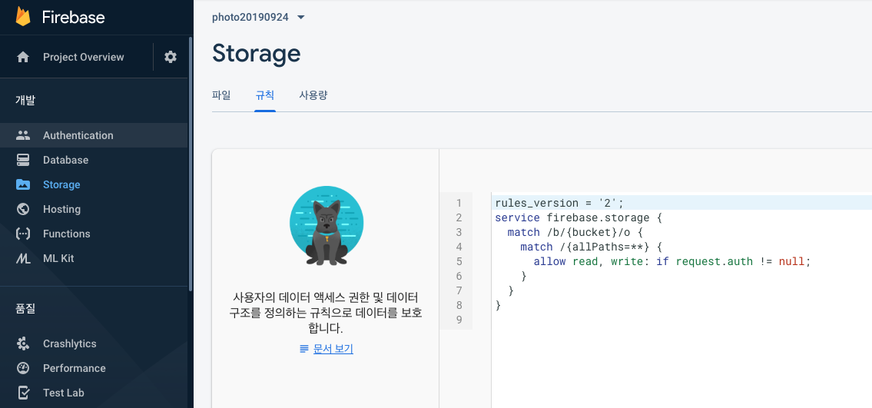This screenshot has height=408, width=872.
Task: Click the sidebar vertical scrollbar
Action: pyautogui.click(x=191, y=164)
